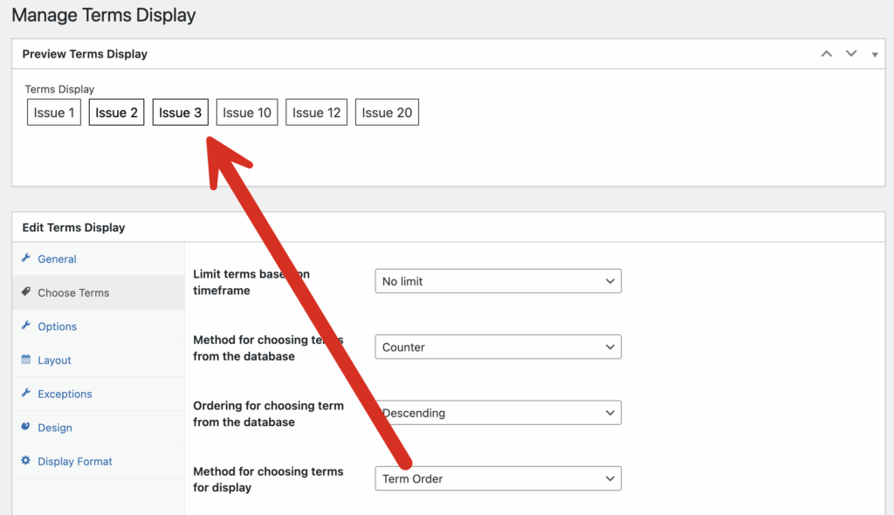This screenshot has width=894, height=515.
Task: Move the Preview Terms Display box up
Action: coord(826,53)
